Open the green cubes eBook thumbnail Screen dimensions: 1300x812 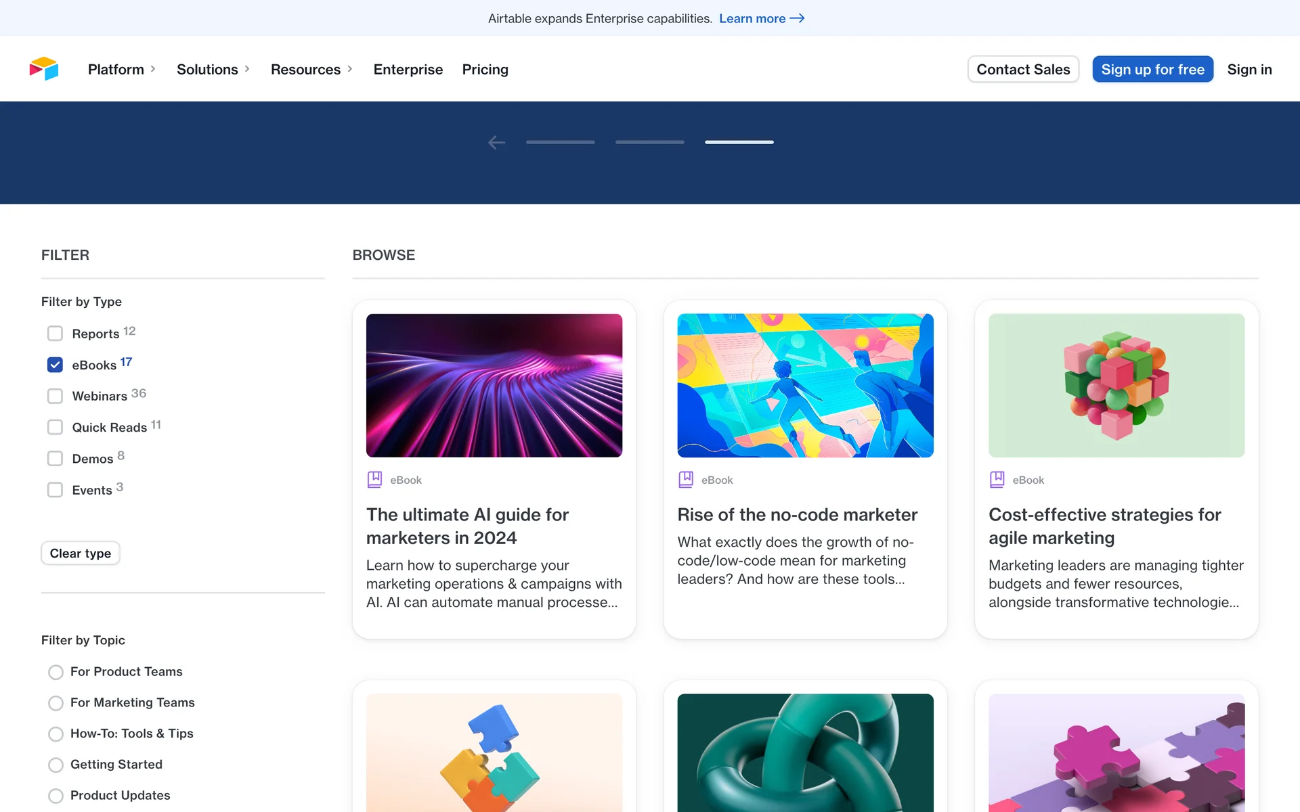coord(1116,385)
